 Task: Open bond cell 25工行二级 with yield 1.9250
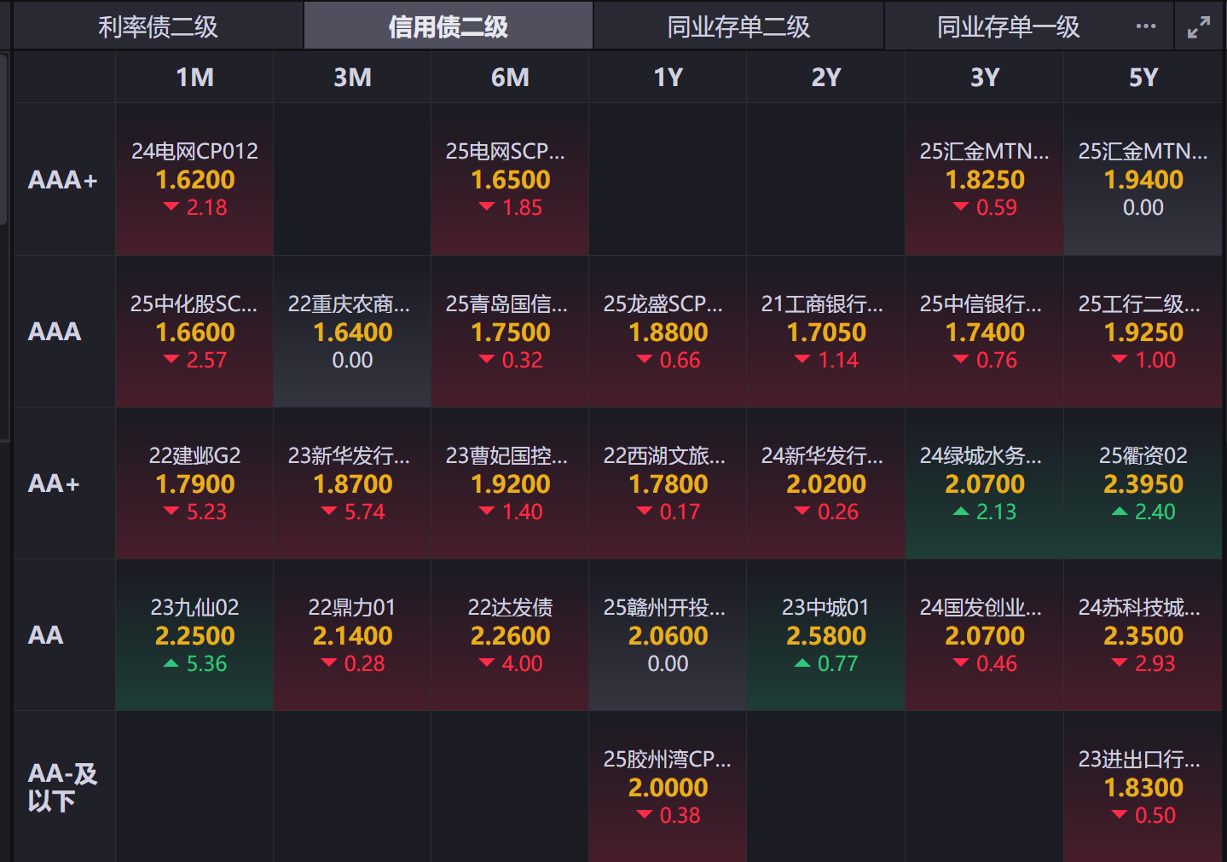pyautogui.click(x=1143, y=332)
